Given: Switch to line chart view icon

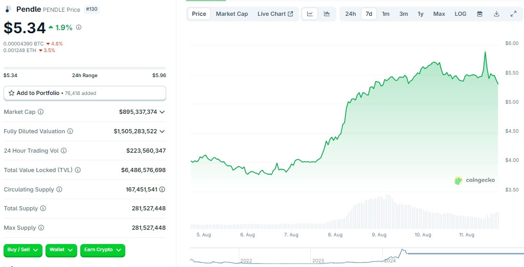Looking at the screenshot, I should point(310,14).
